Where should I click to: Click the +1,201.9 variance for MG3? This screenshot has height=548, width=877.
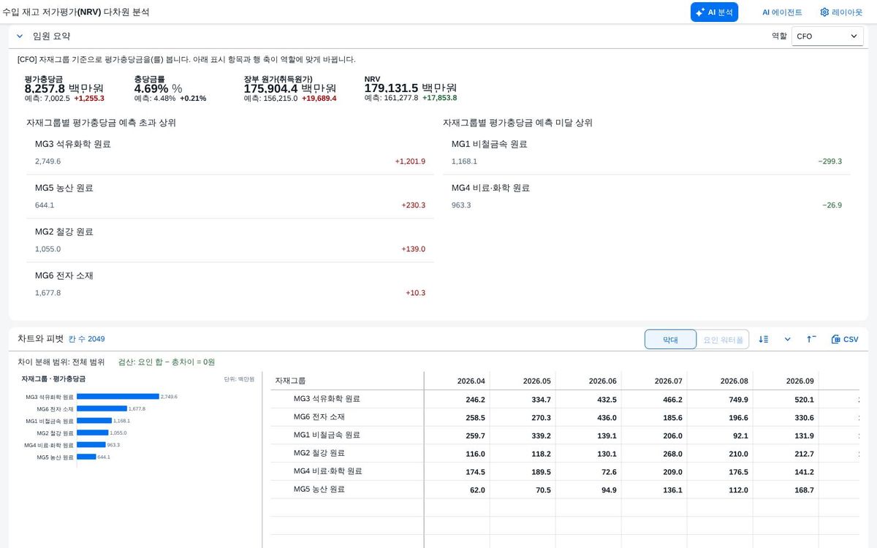point(410,161)
